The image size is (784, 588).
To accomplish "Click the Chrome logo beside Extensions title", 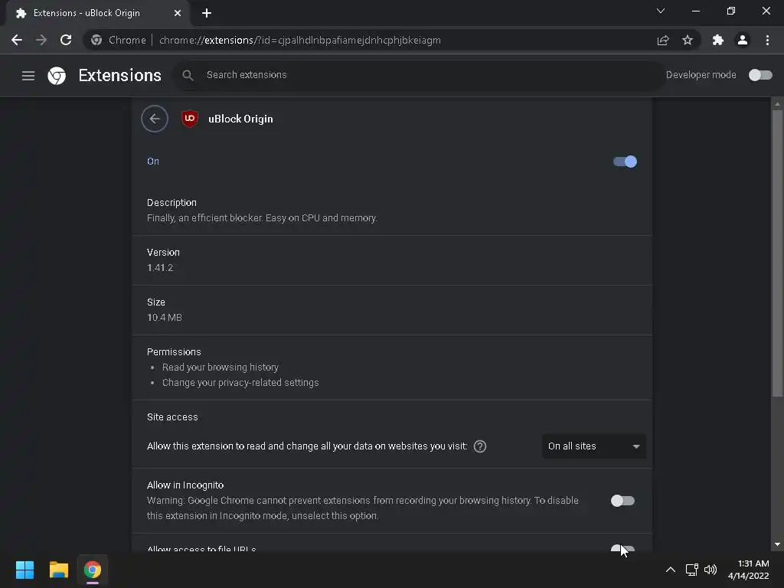I will [x=57, y=76].
